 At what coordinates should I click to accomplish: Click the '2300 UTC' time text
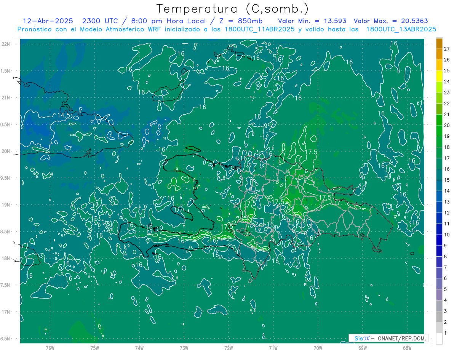point(101,21)
